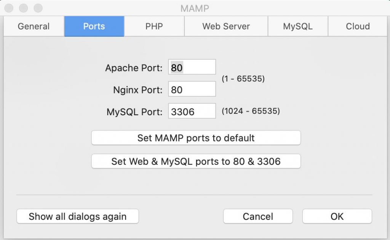
Task: Click the MySQL Port field
Action: click(192, 111)
